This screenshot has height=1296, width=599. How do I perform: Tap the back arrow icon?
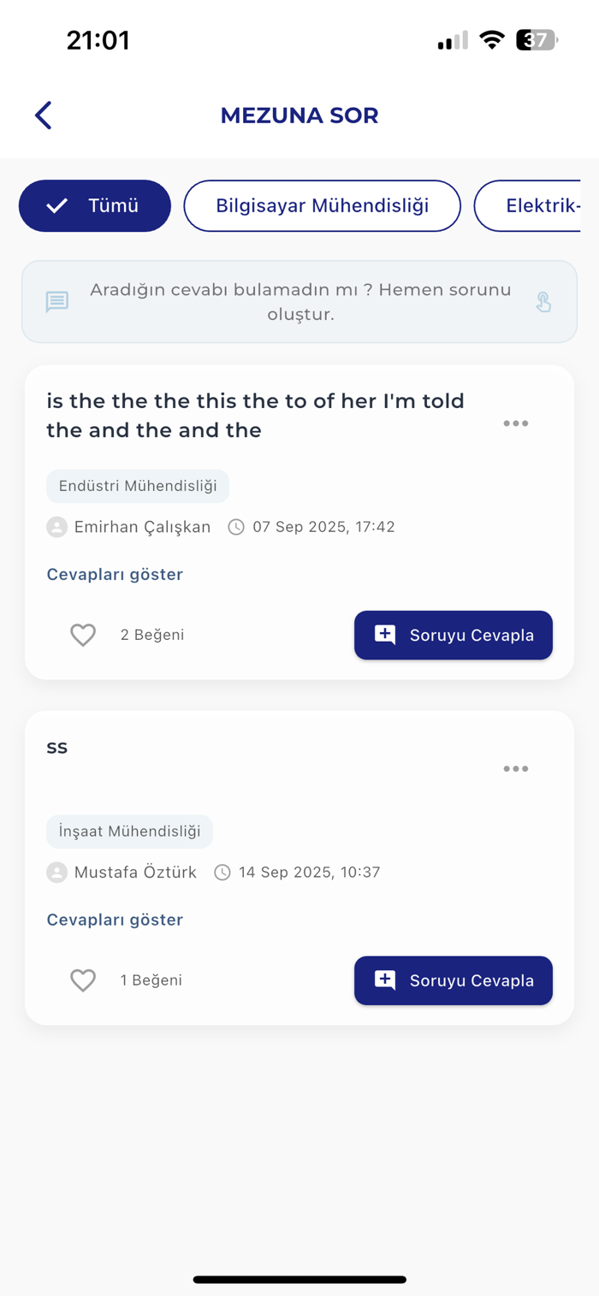tap(44, 115)
